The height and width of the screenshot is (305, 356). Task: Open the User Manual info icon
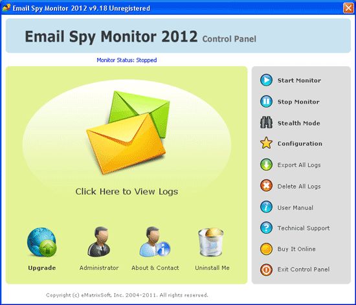coord(266,207)
